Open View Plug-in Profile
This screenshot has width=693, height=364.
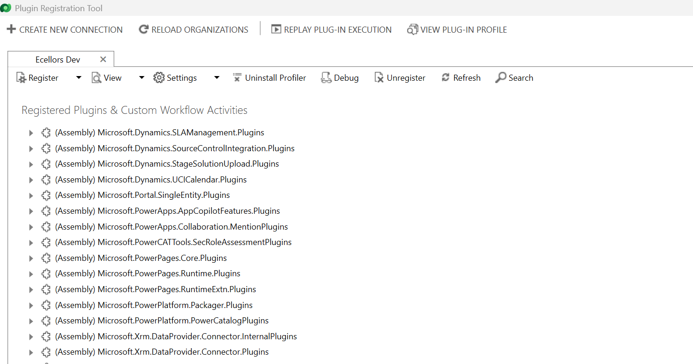412,29
